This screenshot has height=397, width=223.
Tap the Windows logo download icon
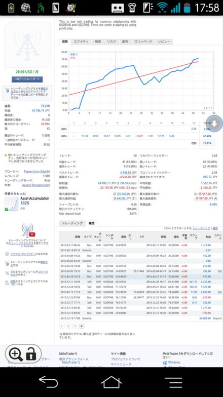[x=164, y=363]
